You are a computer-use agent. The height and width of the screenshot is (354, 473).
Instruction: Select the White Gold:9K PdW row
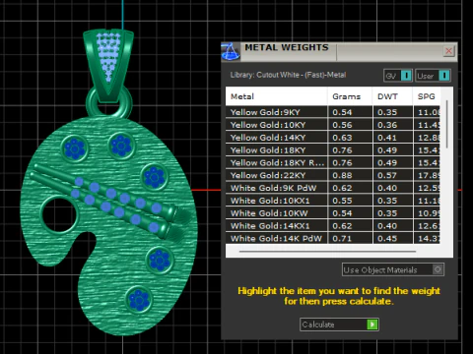(333, 188)
